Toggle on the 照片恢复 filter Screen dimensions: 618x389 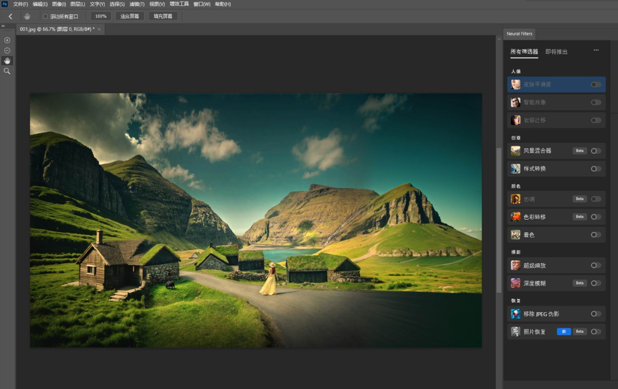[596, 331]
